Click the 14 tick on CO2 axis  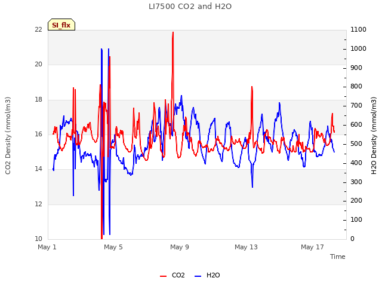[x=38, y=169]
